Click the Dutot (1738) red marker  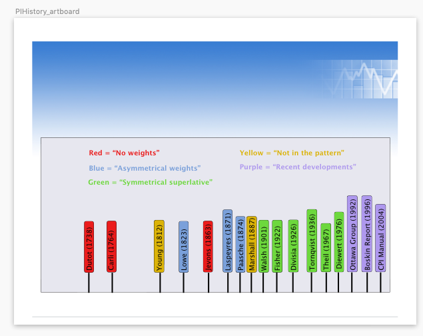[89, 247]
